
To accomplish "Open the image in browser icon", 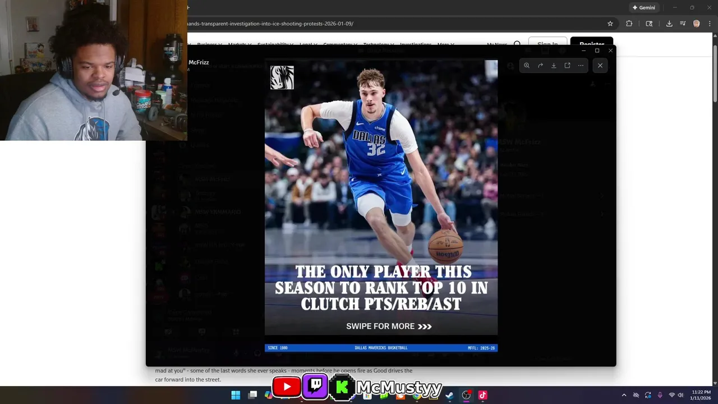I will pos(567,66).
